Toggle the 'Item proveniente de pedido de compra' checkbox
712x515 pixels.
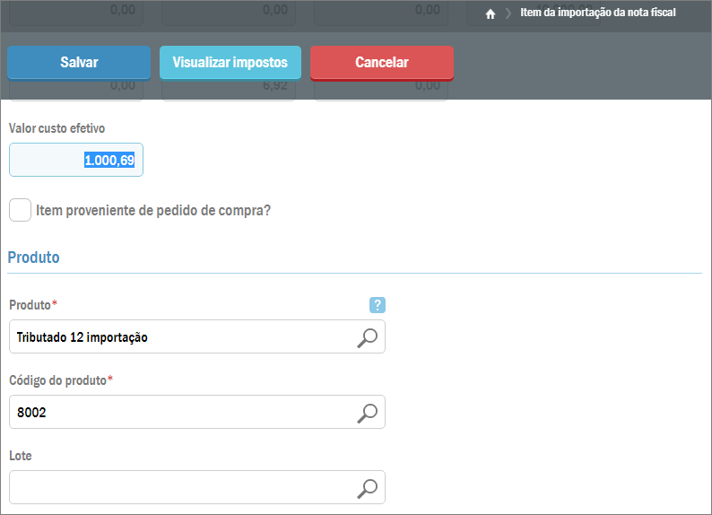coord(20,210)
